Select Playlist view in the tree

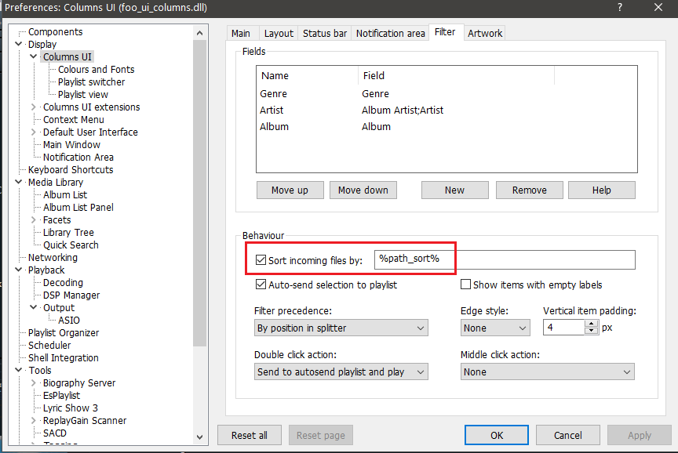tap(82, 94)
